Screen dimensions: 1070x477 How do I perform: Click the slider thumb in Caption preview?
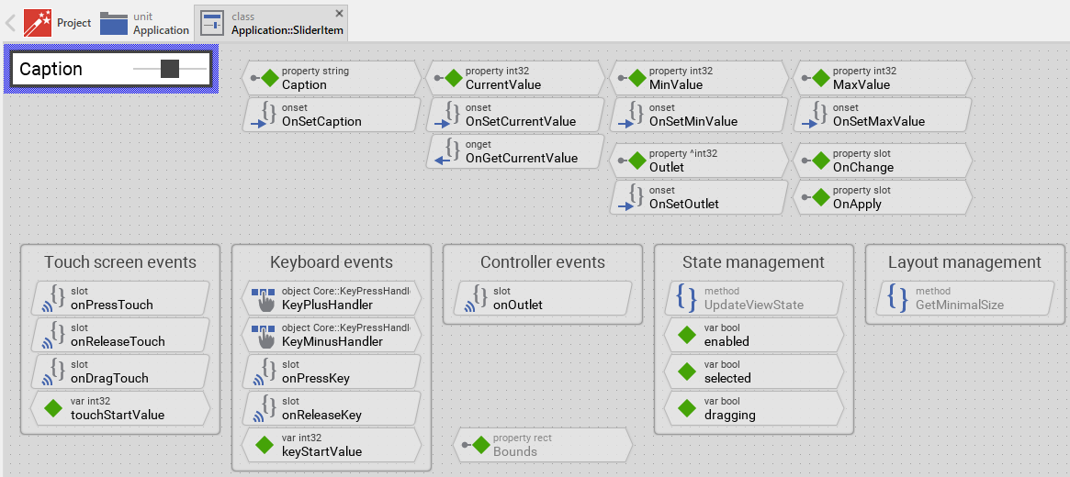click(x=170, y=69)
